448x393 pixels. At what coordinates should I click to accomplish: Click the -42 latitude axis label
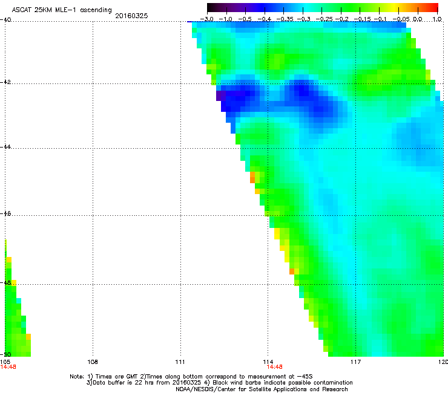pyautogui.click(x=5, y=82)
